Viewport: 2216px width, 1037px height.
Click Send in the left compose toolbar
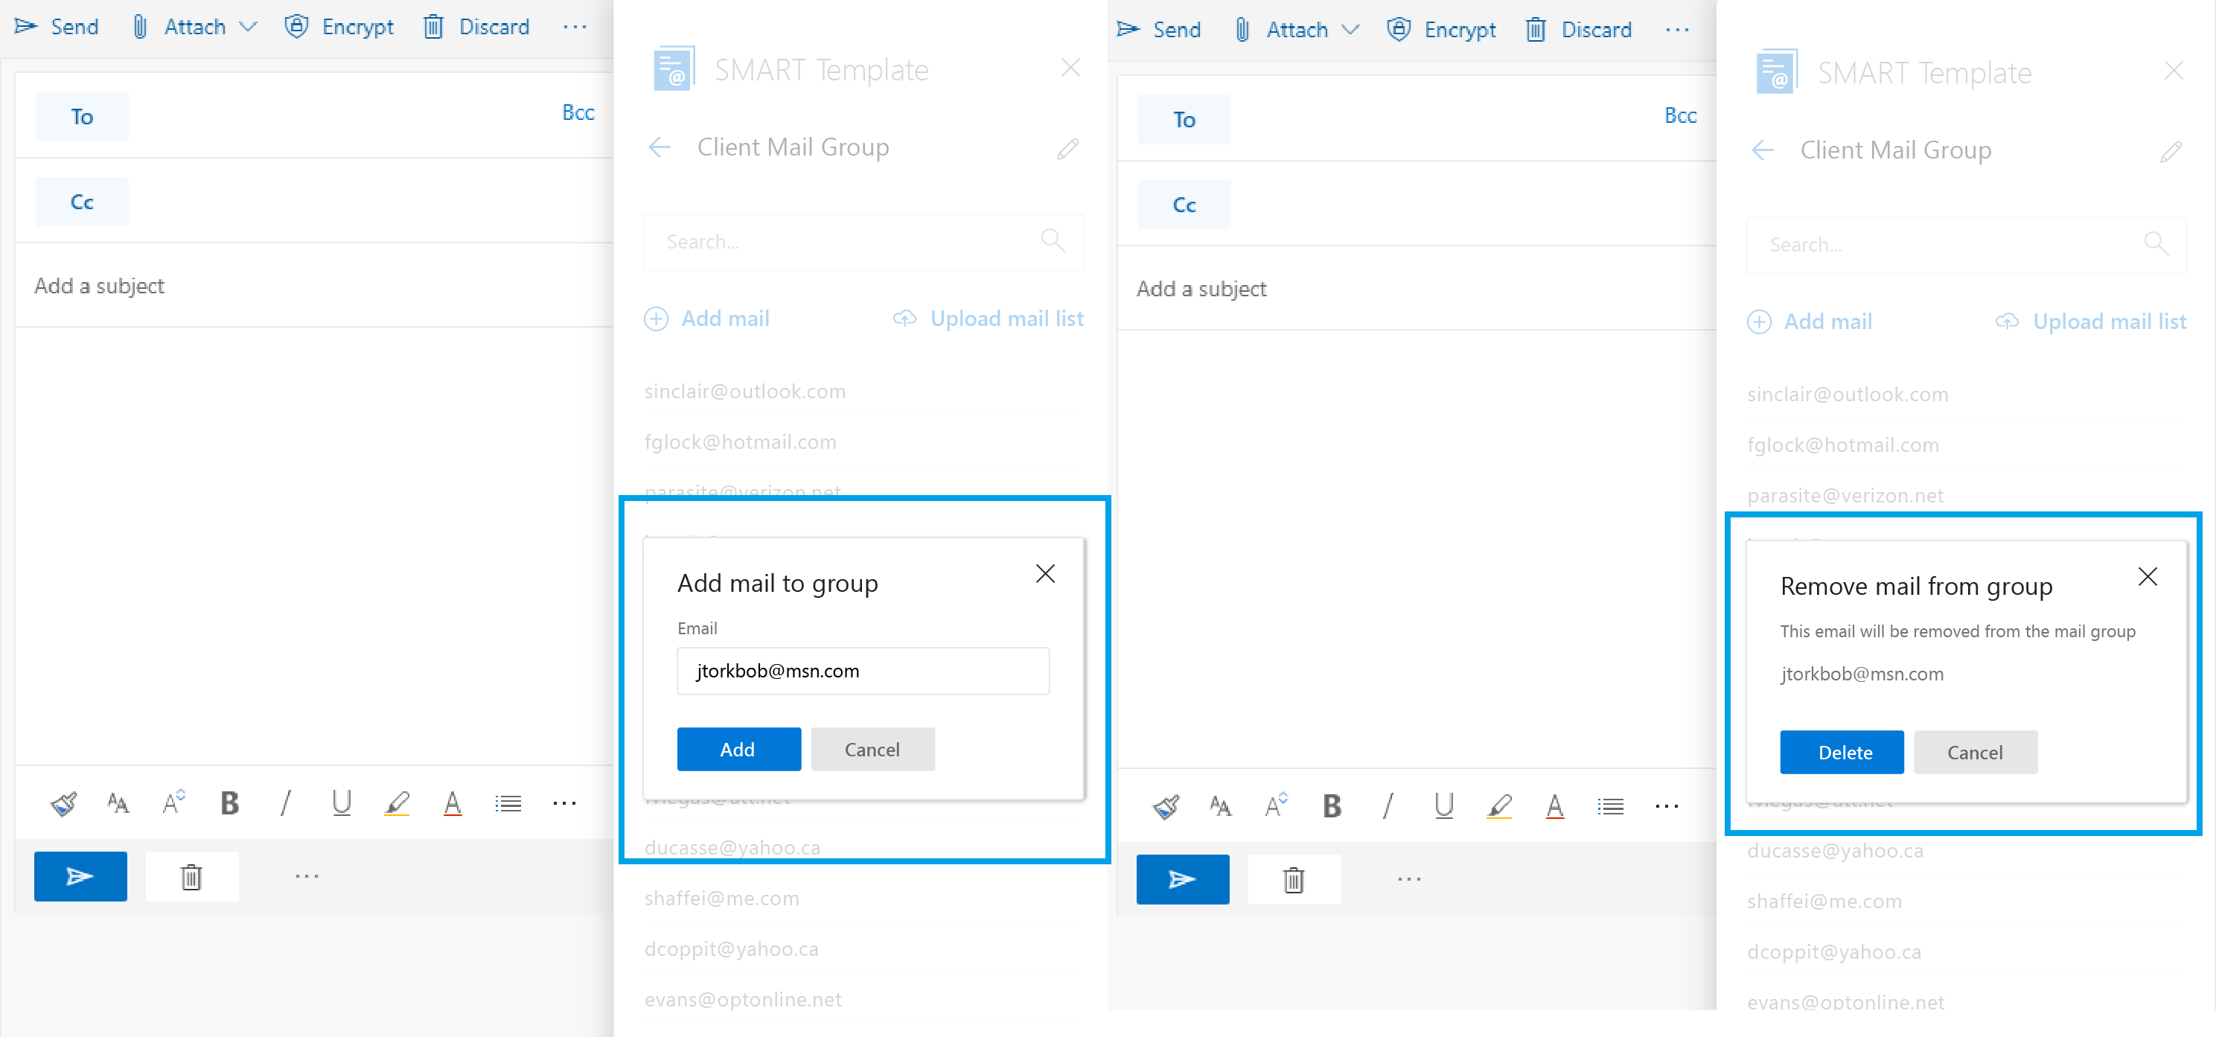click(x=57, y=27)
